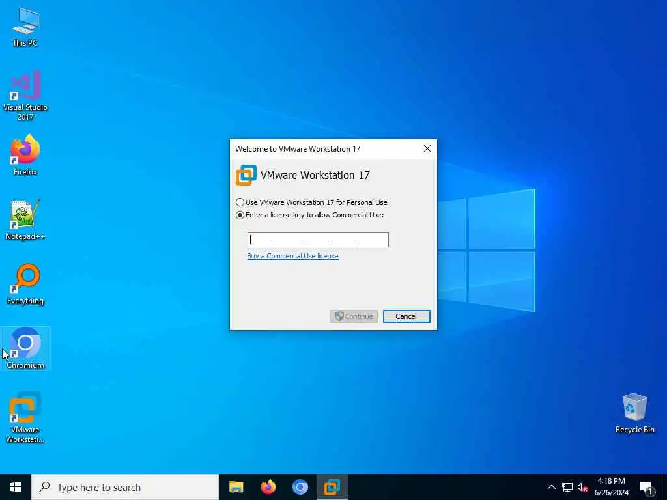
Task: Follow the Buy a Commercial Use license link
Action: tap(292, 256)
